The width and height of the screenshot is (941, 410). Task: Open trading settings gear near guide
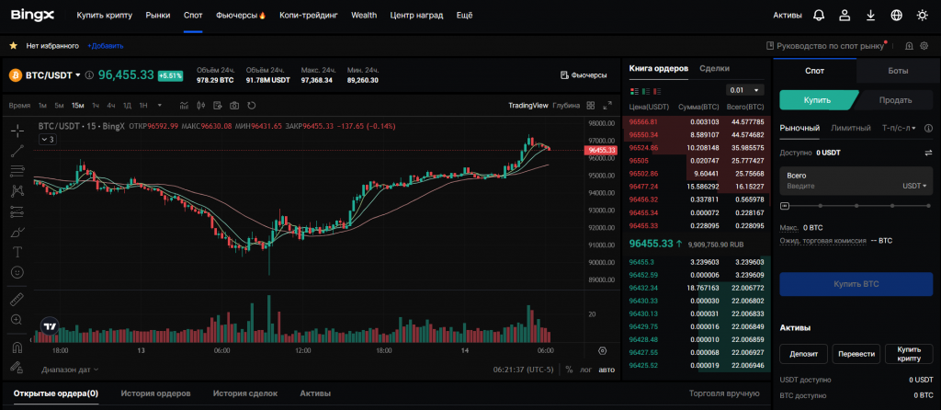coord(924,46)
